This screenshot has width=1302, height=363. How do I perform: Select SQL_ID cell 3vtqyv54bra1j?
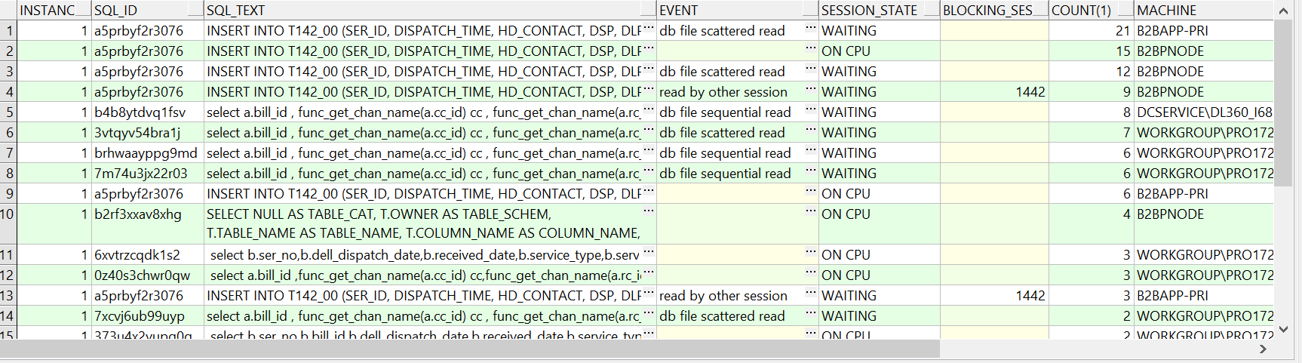[x=148, y=133]
